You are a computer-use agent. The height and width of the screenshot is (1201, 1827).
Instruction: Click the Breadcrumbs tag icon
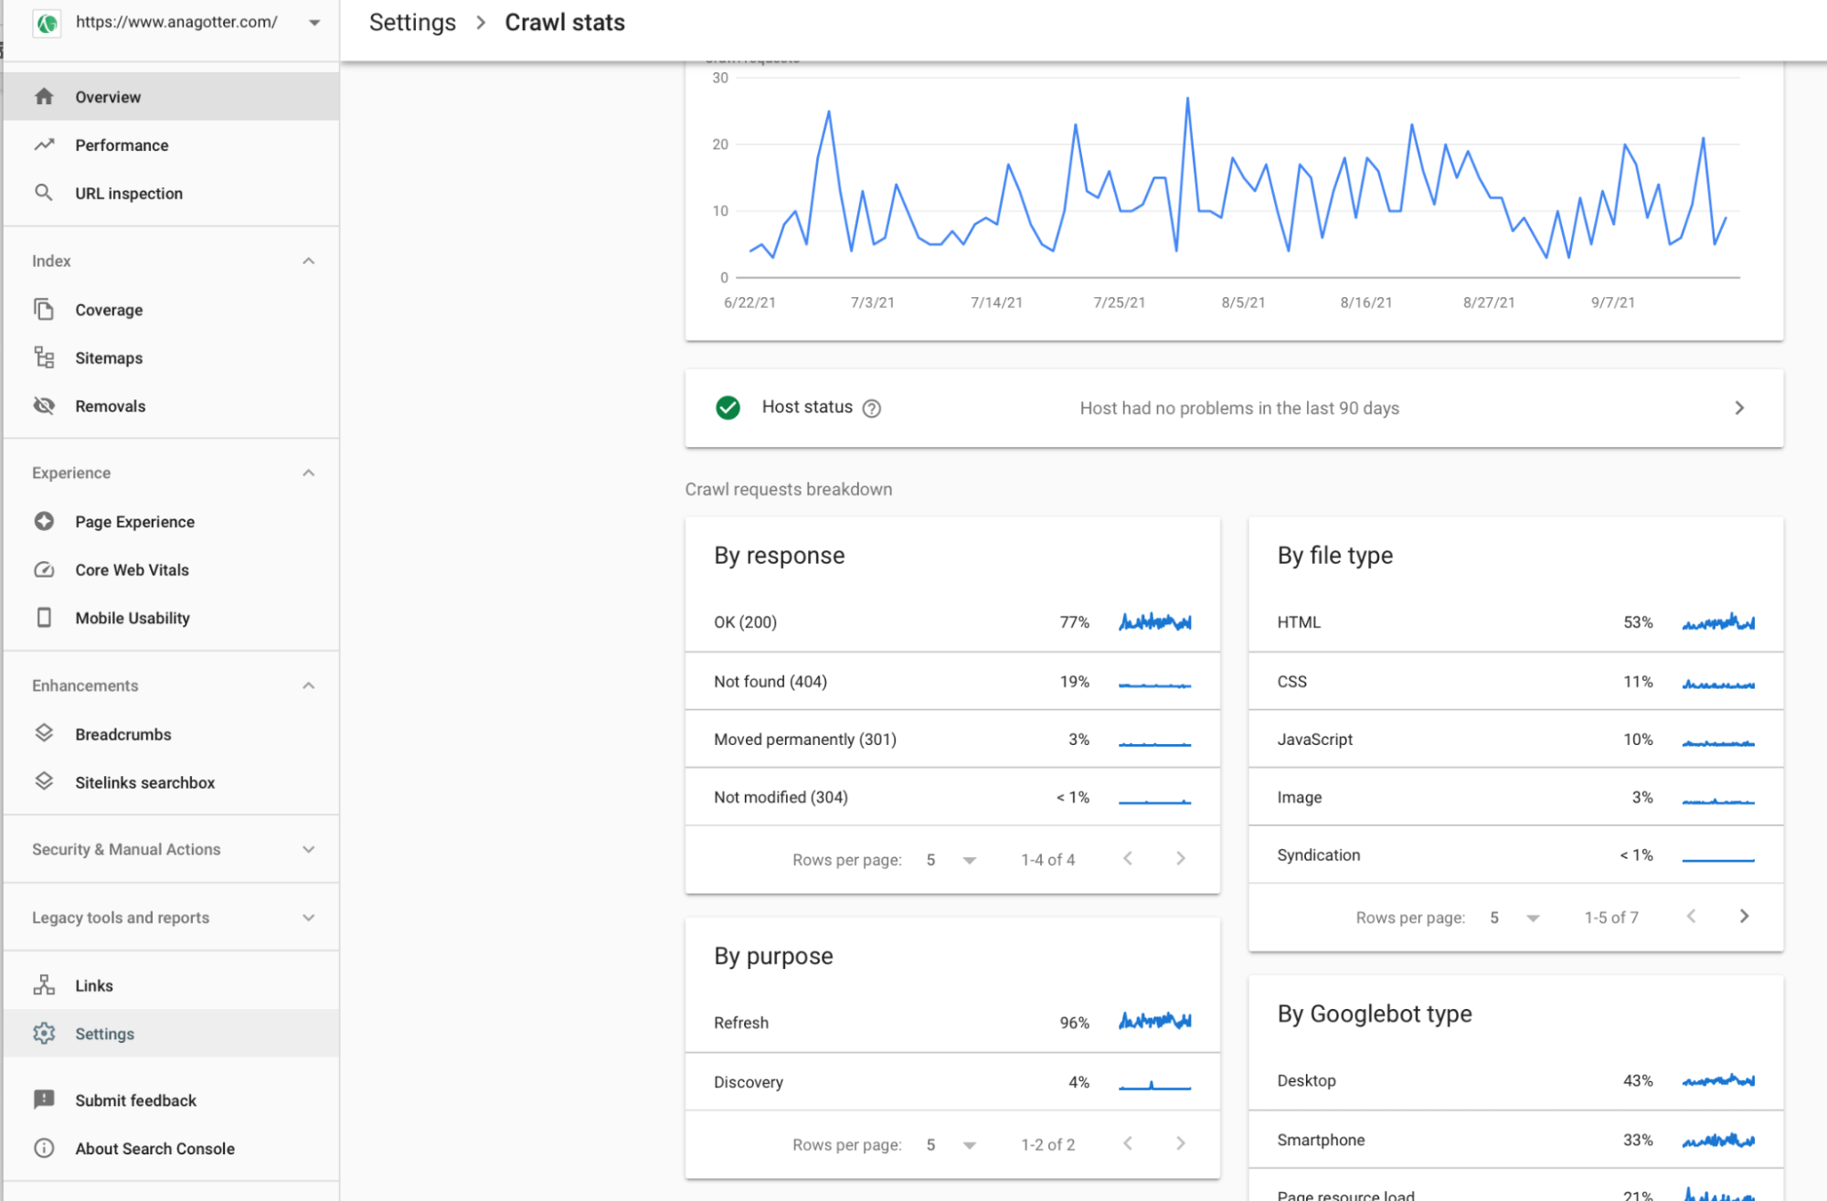(x=44, y=733)
